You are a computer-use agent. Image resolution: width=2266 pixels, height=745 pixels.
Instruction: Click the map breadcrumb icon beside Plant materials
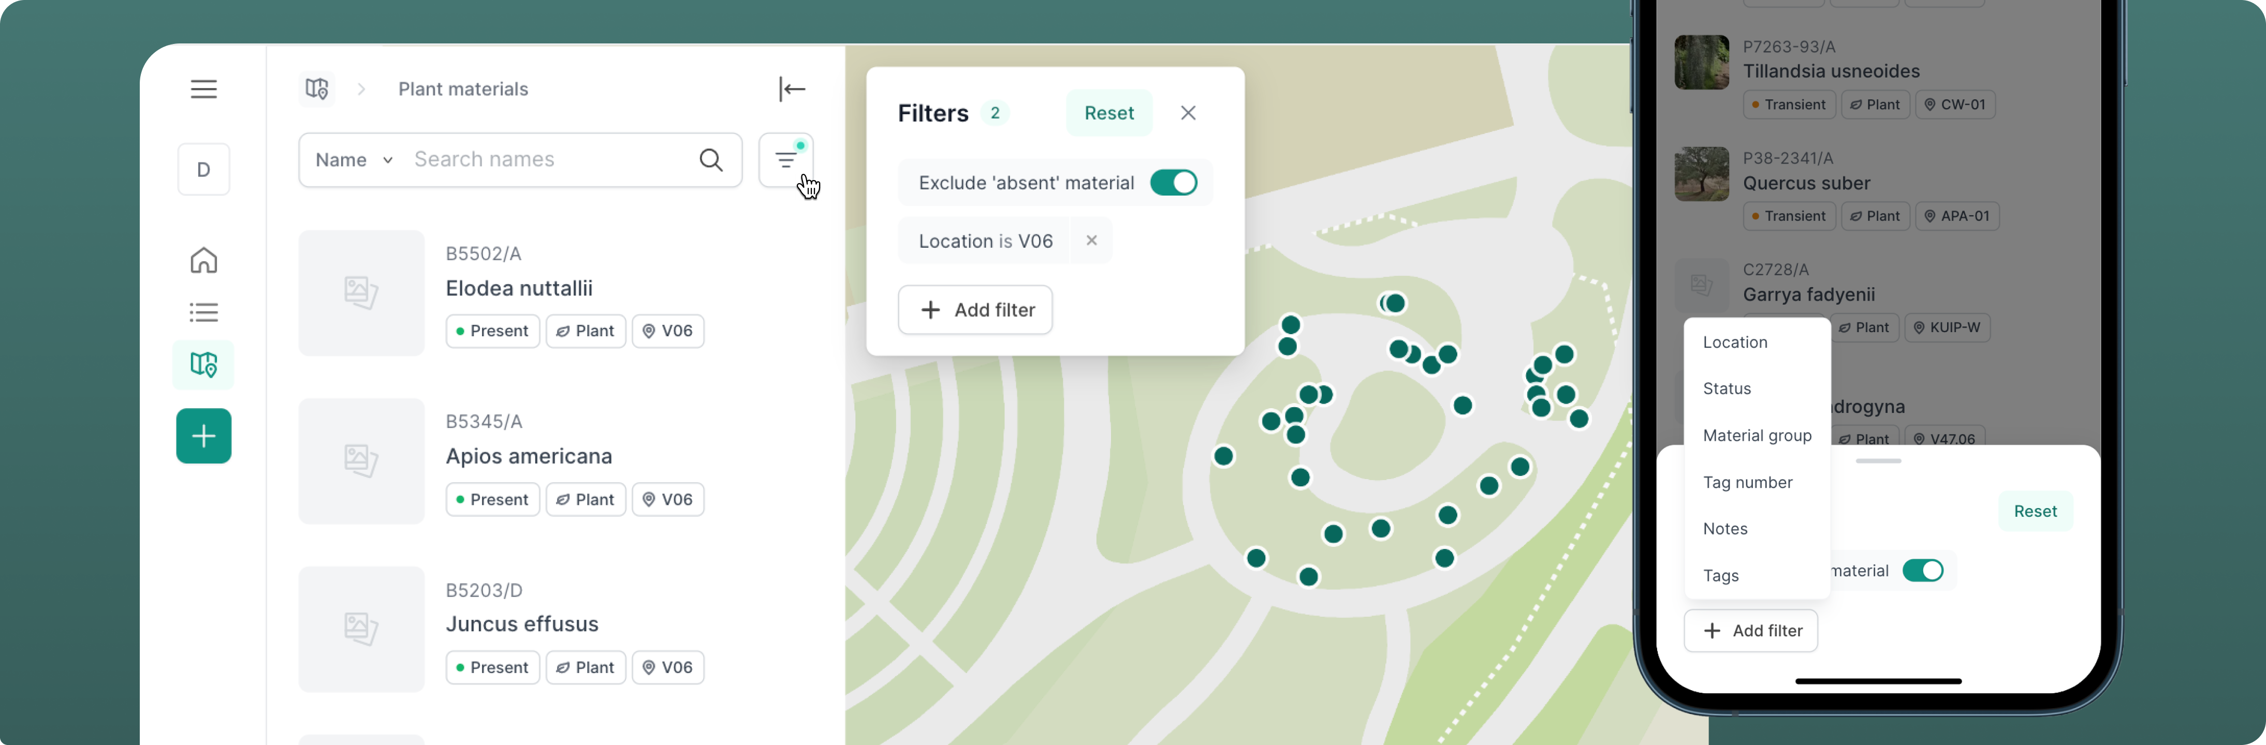point(316,89)
